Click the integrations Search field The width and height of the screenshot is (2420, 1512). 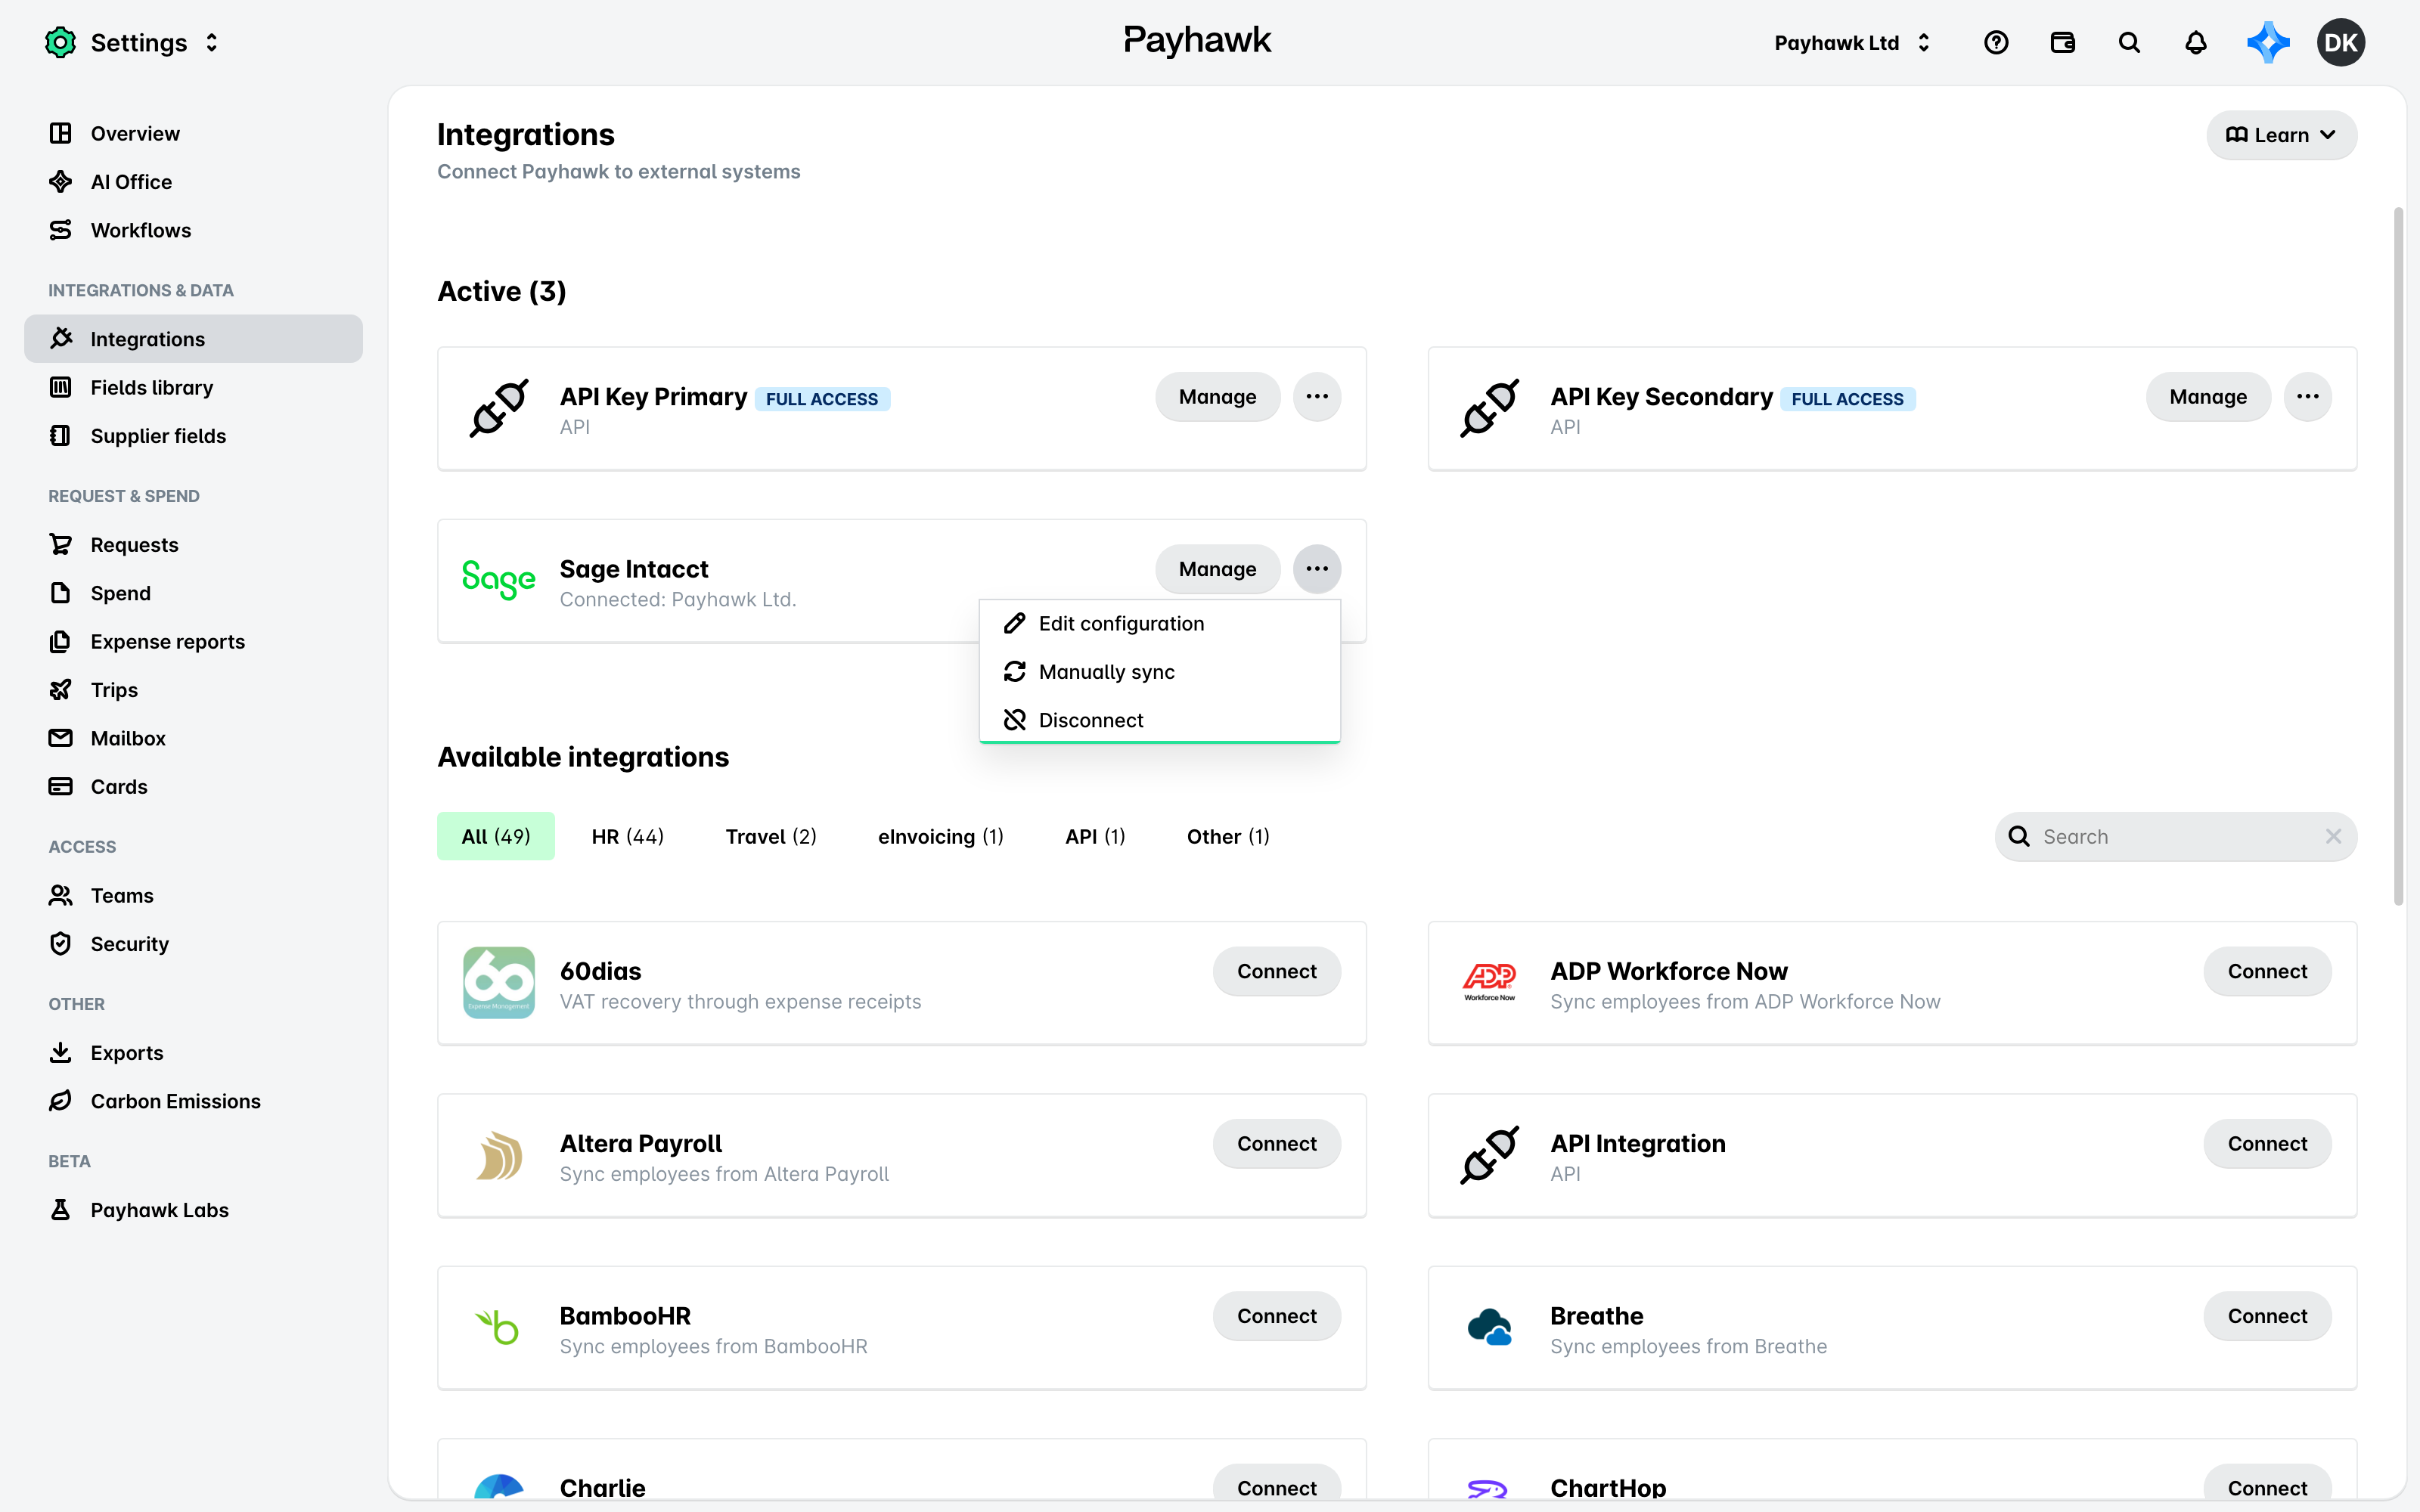pyautogui.click(x=2175, y=836)
